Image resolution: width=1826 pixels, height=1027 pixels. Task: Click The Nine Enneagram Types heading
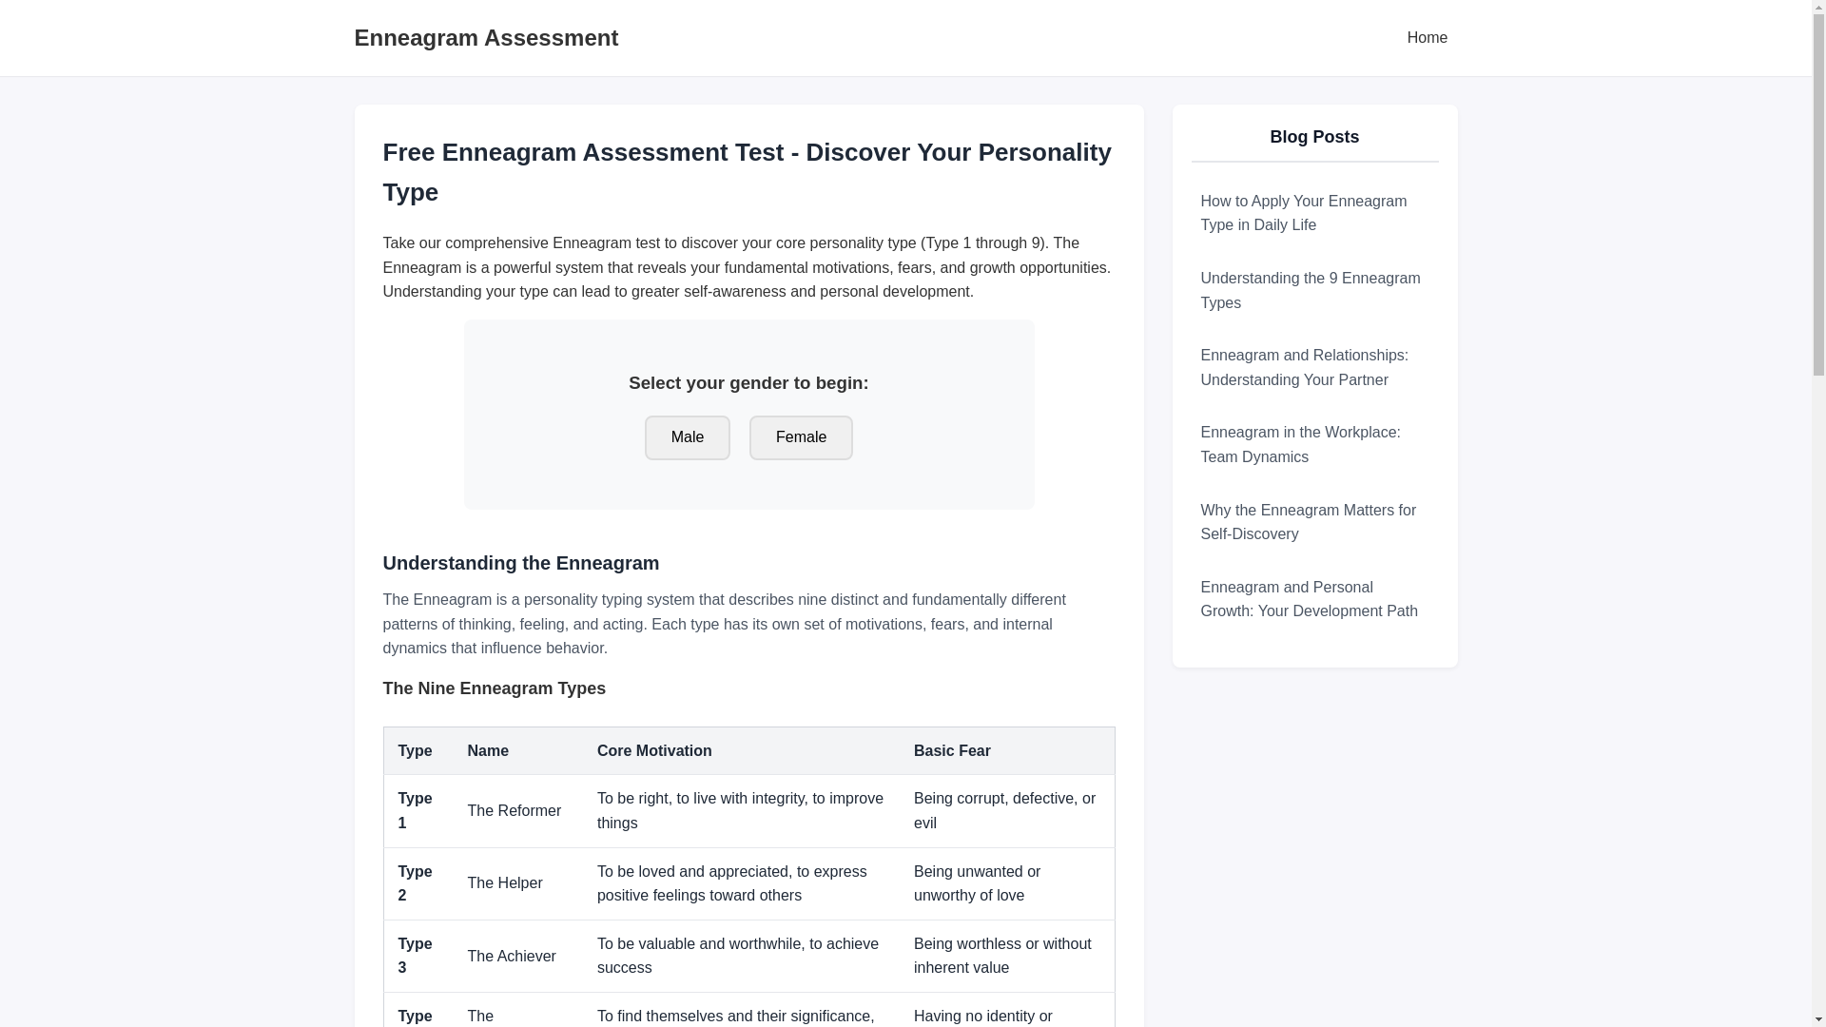[x=494, y=688]
